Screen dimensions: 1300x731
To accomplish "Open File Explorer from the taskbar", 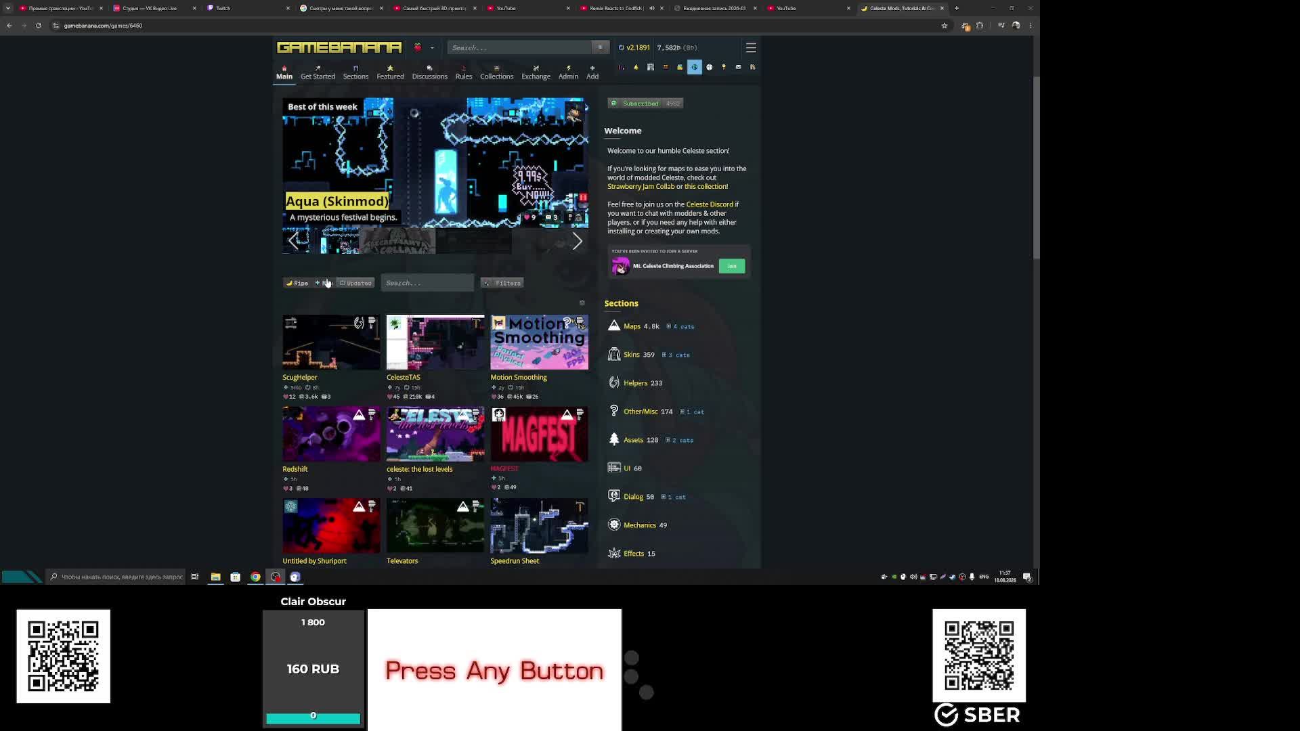I will coord(215,577).
